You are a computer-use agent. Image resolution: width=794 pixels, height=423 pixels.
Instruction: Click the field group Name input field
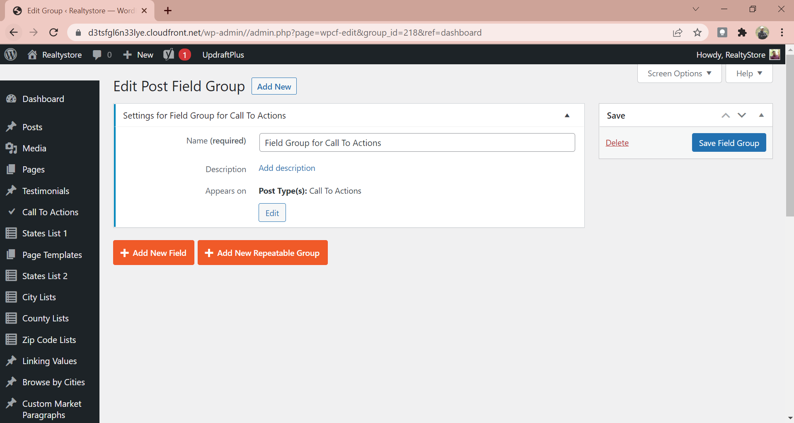(416, 143)
